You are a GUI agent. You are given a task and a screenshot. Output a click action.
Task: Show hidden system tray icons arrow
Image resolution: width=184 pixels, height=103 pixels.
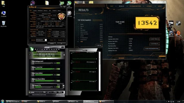pyautogui.click(x=166, y=102)
